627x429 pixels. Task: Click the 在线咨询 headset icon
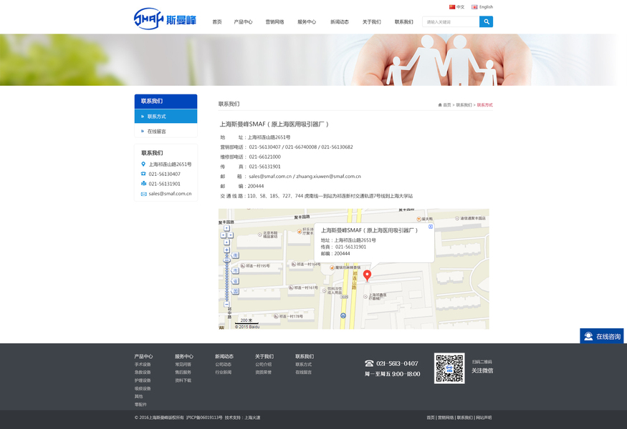tap(588, 336)
